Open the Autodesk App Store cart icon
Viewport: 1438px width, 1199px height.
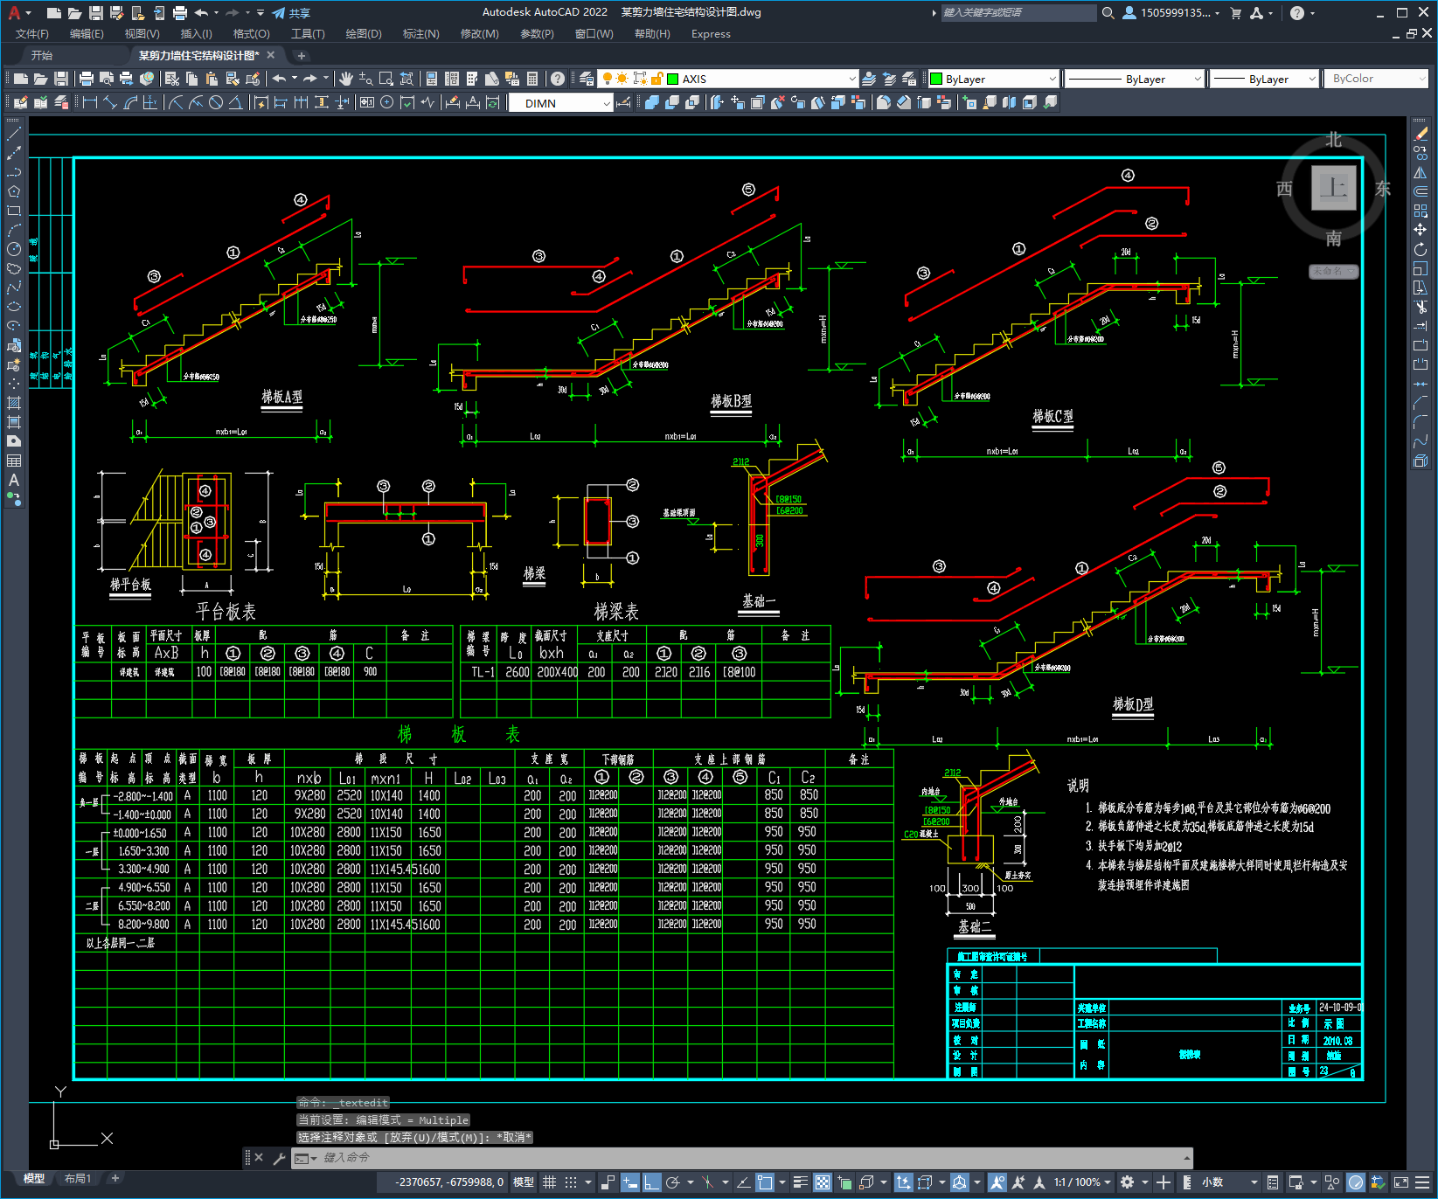coord(1236,13)
